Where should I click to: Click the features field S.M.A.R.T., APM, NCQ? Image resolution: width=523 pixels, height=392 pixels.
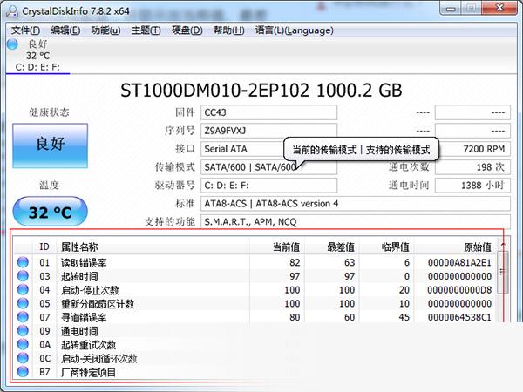tap(356, 221)
